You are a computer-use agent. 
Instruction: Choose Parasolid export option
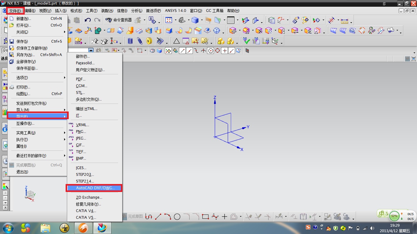click(94, 63)
